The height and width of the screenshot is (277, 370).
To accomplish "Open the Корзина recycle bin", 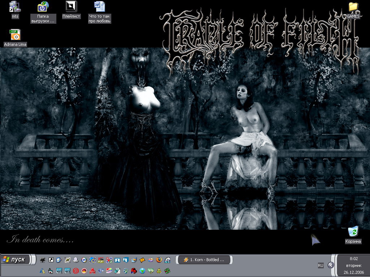I will point(353,231).
